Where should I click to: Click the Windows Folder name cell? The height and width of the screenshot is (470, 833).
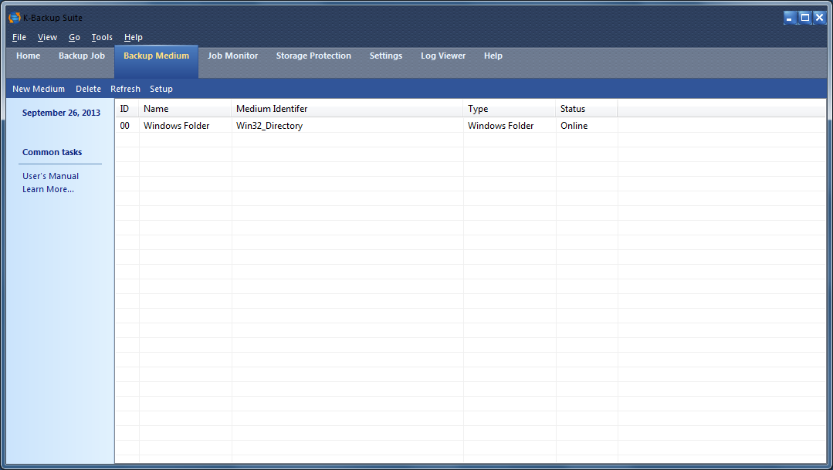pos(176,125)
